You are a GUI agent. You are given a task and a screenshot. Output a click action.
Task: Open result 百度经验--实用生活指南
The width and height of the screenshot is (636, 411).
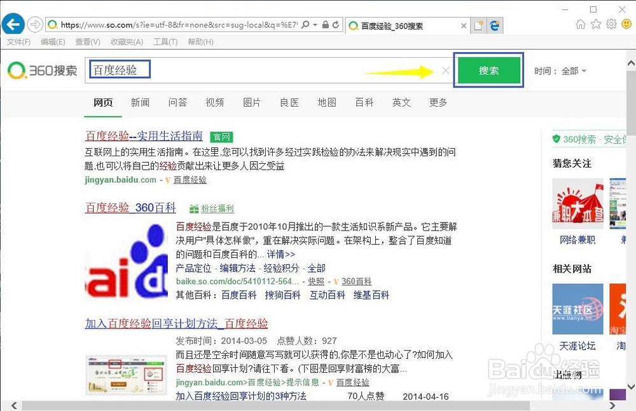click(x=144, y=136)
